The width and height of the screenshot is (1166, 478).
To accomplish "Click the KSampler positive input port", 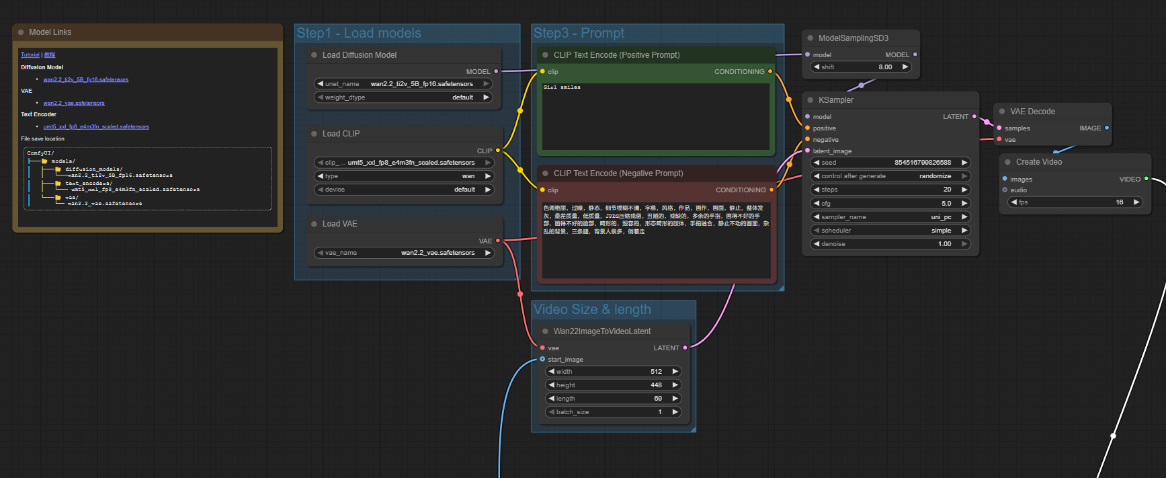I will tap(807, 128).
